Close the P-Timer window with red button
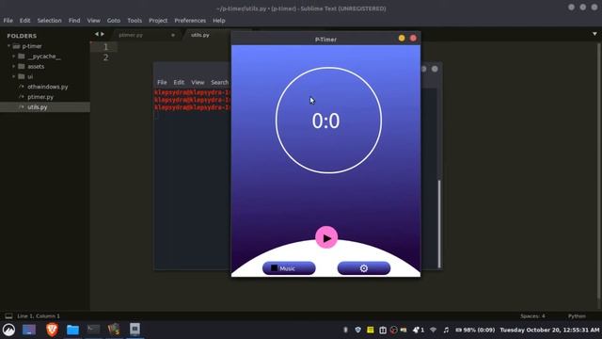 coord(413,38)
